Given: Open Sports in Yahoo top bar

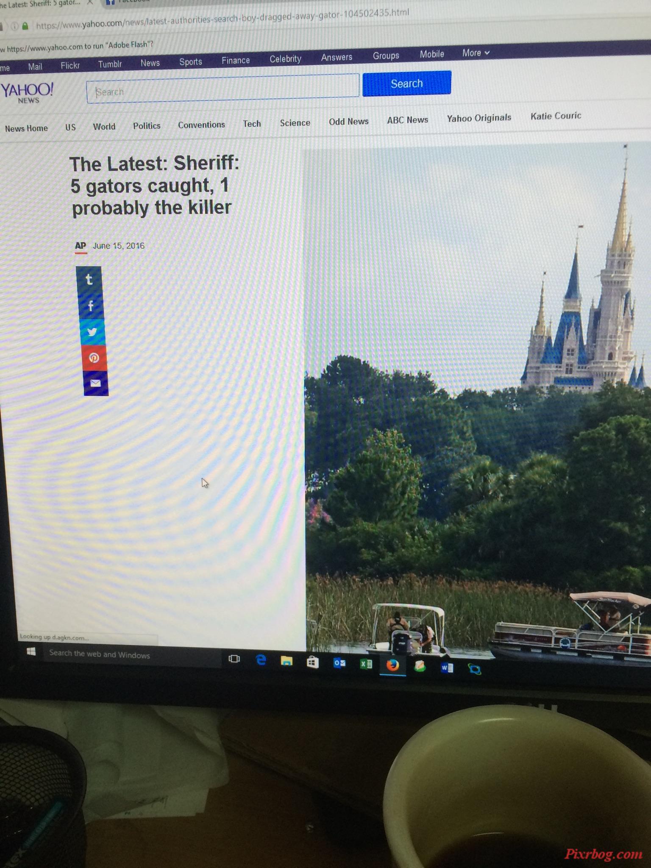Looking at the screenshot, I should [x=190, y=62].
